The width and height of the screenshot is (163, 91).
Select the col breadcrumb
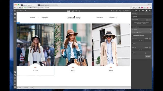[x=31, y=88]
